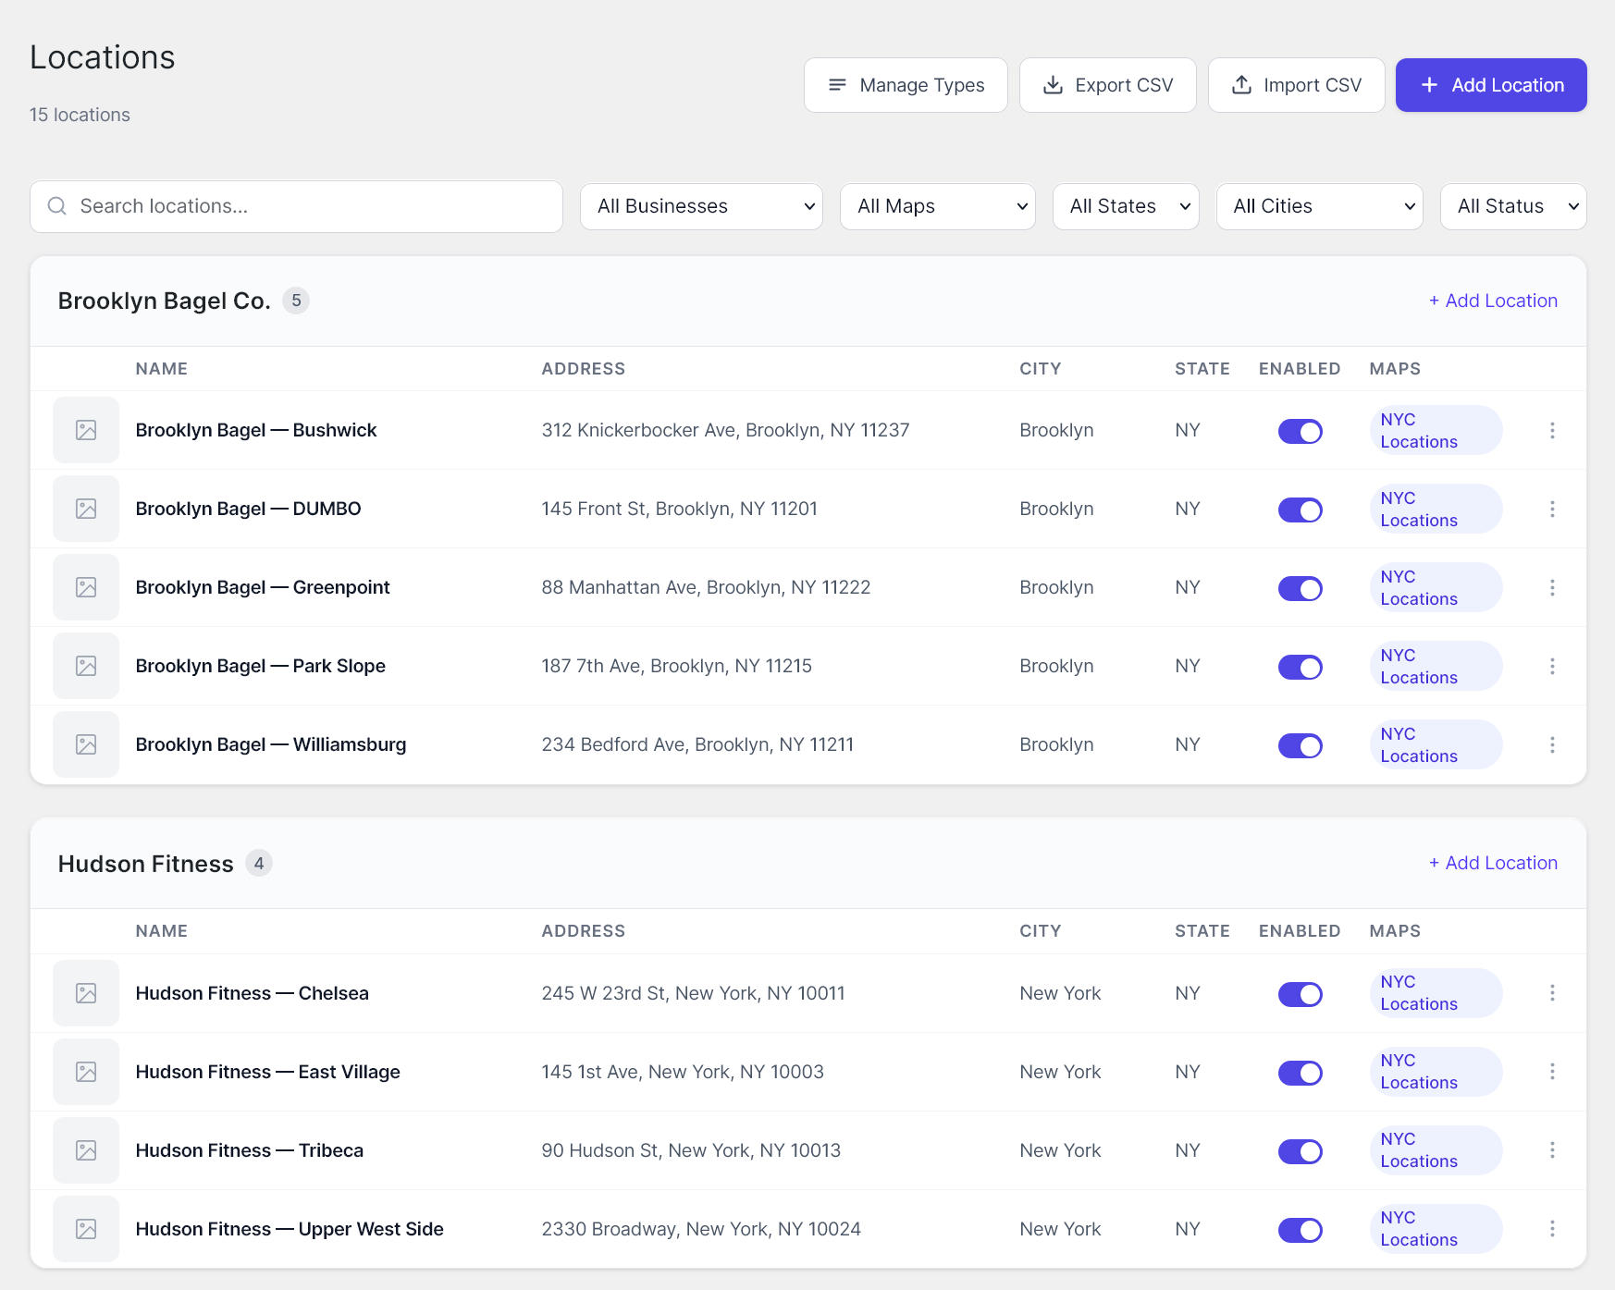Click the Manage Types button
This screenshot has width=1615, height=1290.
pos(906,85)
